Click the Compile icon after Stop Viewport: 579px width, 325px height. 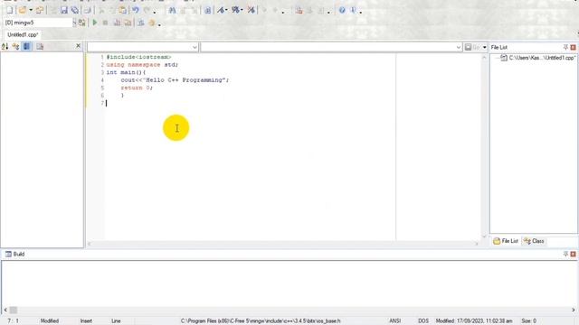click(x=117, y=23)
